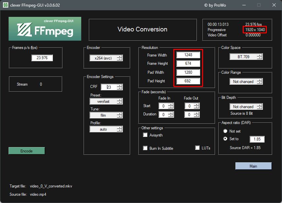Click the app icon in the title bar
The width and height of the screenshot is (282, 203).
coord(6,5)
